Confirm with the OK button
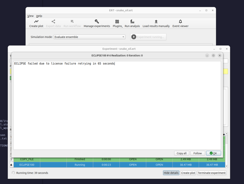The image size is (244, 184). [213, 153]
